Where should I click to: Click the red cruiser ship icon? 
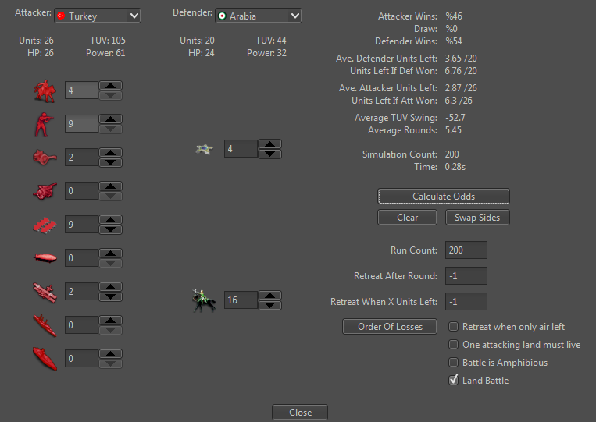point(45,325)
